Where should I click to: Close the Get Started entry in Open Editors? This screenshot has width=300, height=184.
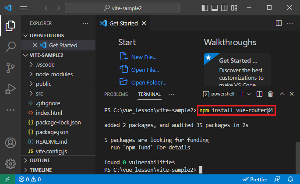point(35,46)
